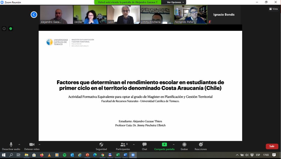281x159 pixels.
Task: Open the floppy-disk app taskbar icon
Action: click(110, 155)
